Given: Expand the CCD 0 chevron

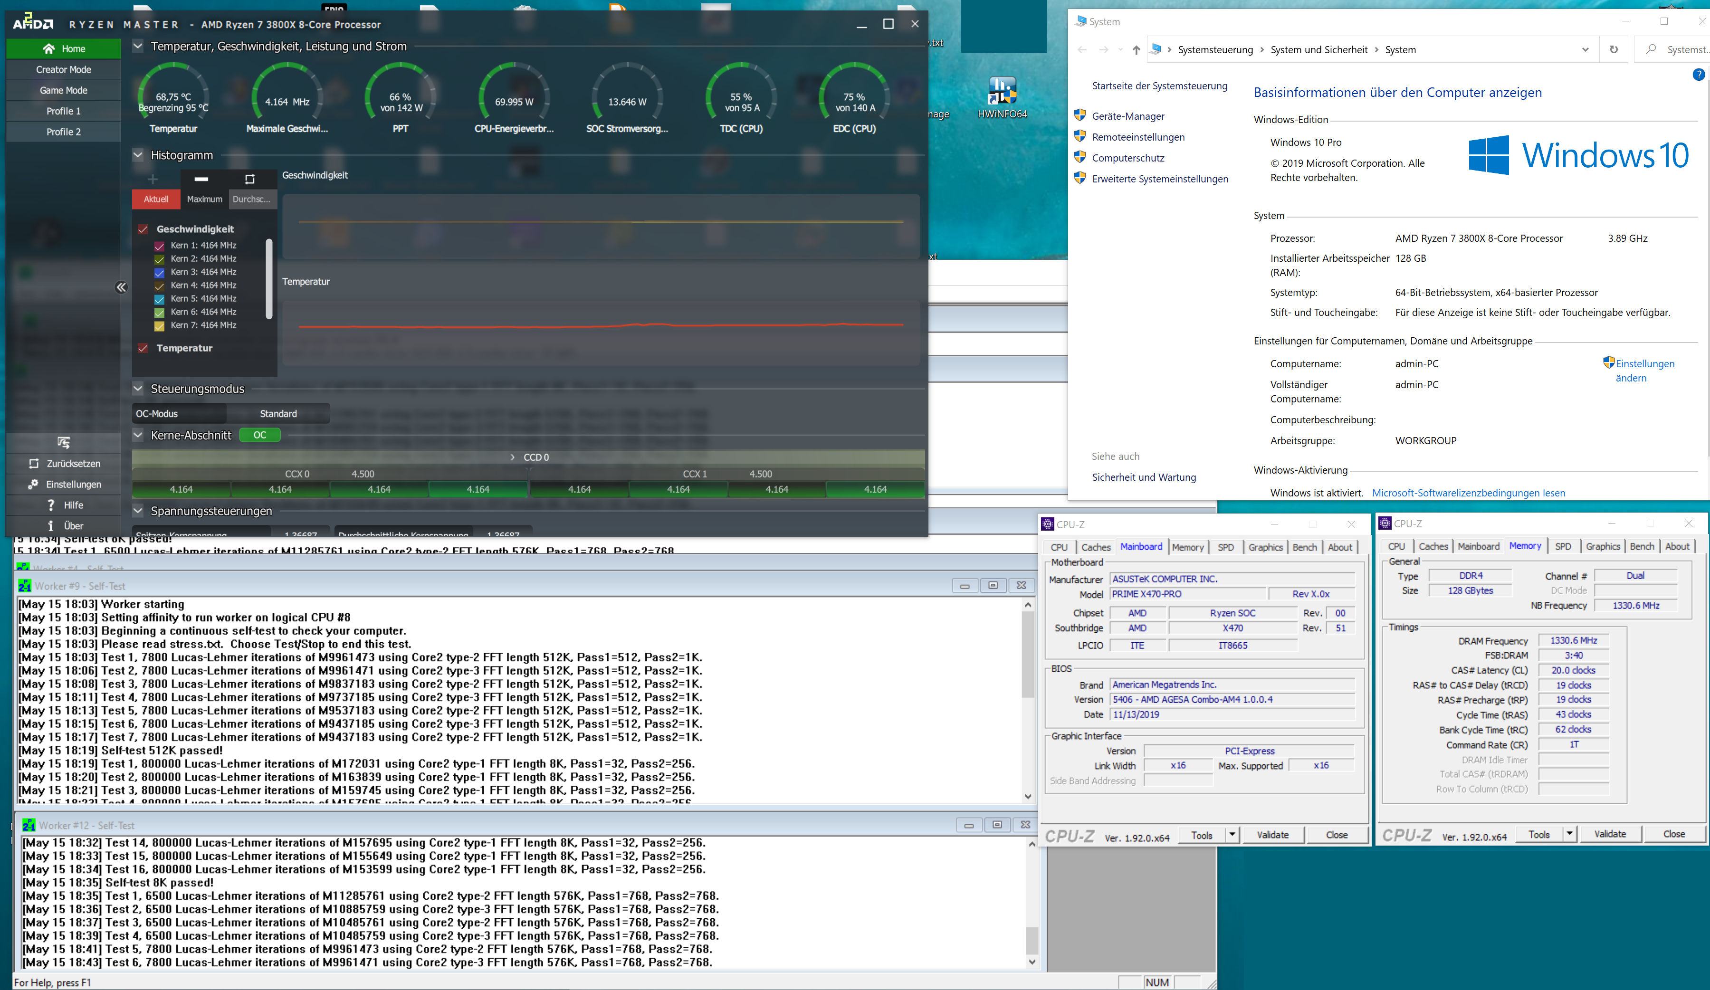Looking at the screenshot, I should (512, 457).
